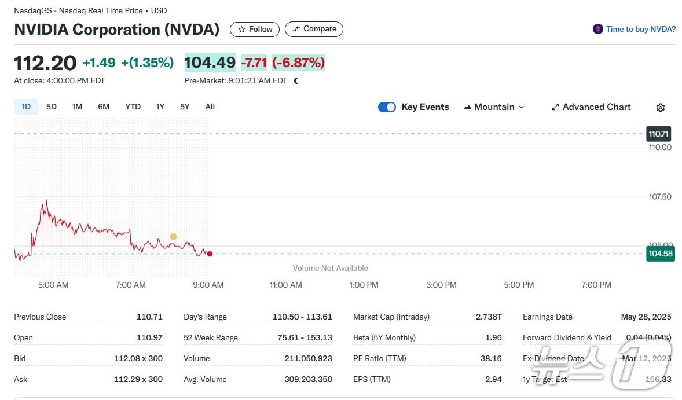Click the star Follow button

pos(255,30)
